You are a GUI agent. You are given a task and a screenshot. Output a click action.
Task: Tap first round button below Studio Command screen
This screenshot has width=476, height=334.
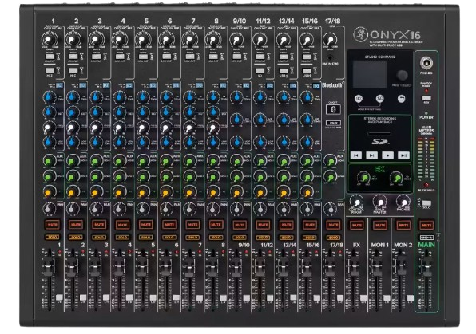click(359, 99)
